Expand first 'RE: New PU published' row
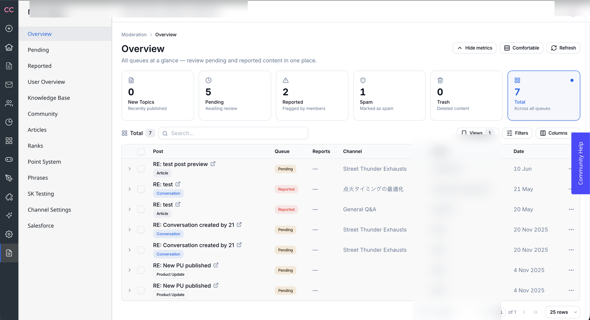The height and width of the screenshot is (320, 590). coord(129,270)
